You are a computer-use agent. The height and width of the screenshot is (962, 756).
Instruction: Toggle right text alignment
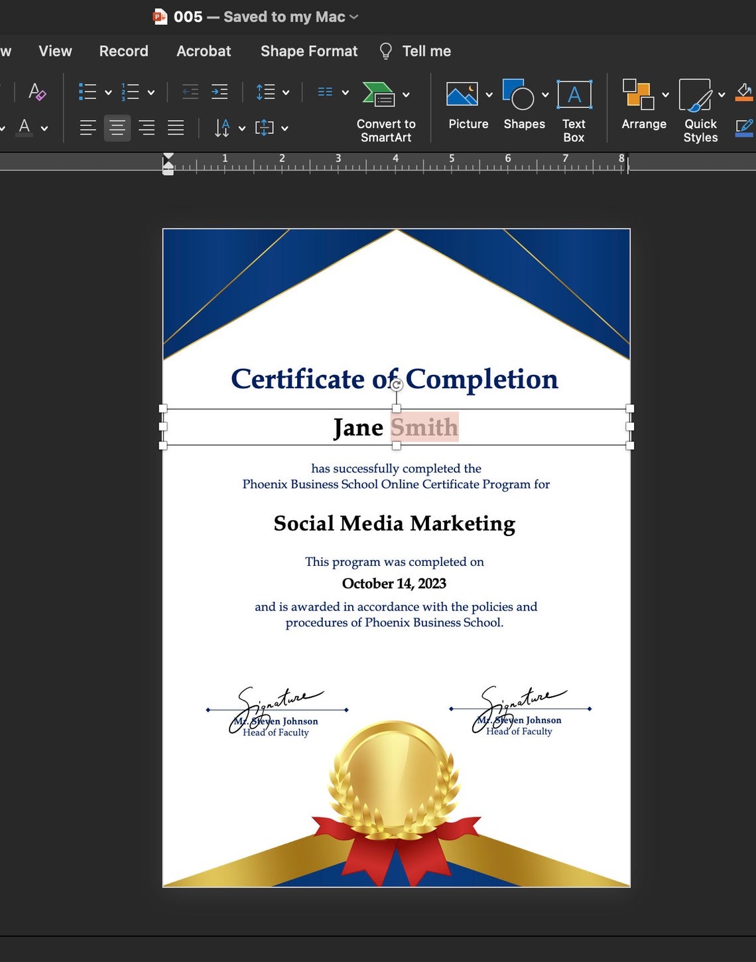click(x=147, y=127)
